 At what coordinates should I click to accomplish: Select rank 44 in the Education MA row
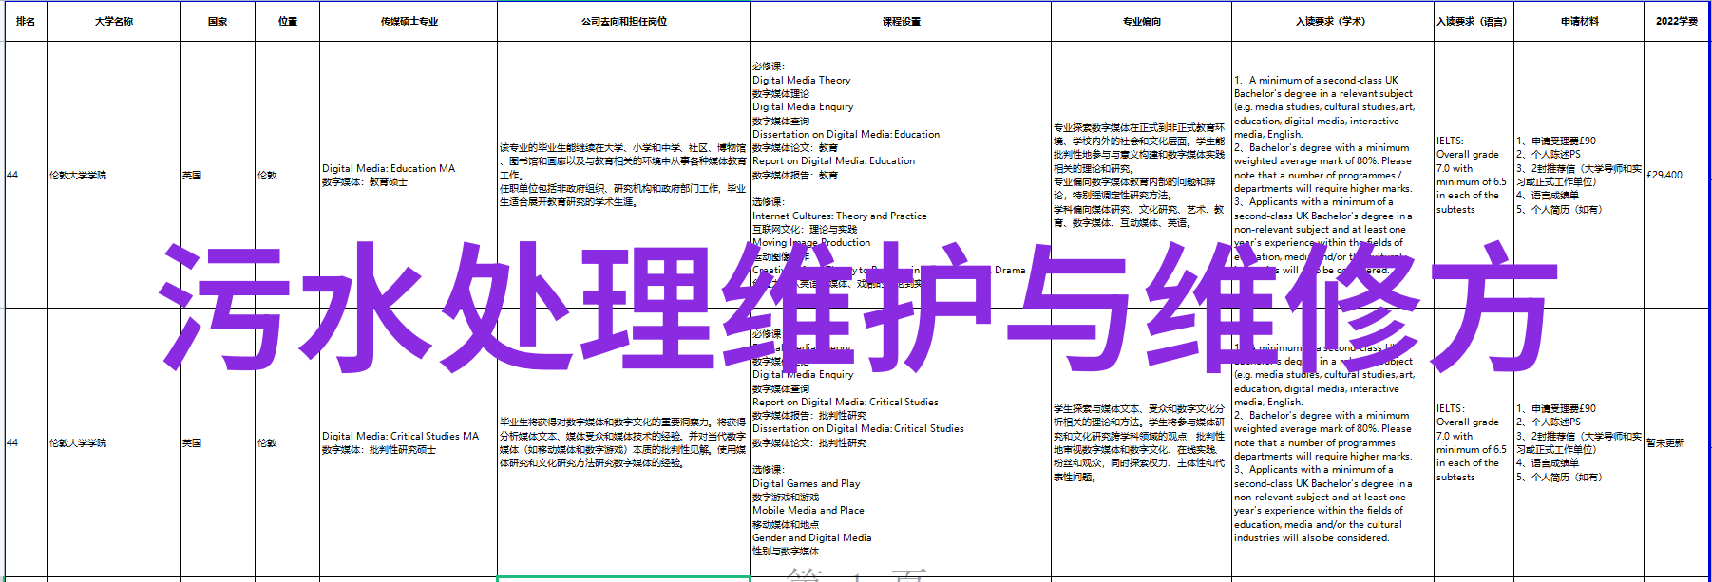(x=26, y=175)
